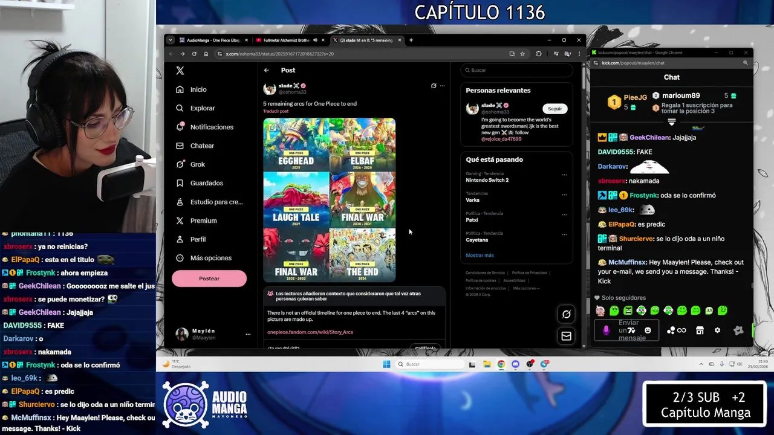Click the Chrome home button
The height and width of the screenshot is (435, 774).
pyautogui.click(x=206, y=54)
